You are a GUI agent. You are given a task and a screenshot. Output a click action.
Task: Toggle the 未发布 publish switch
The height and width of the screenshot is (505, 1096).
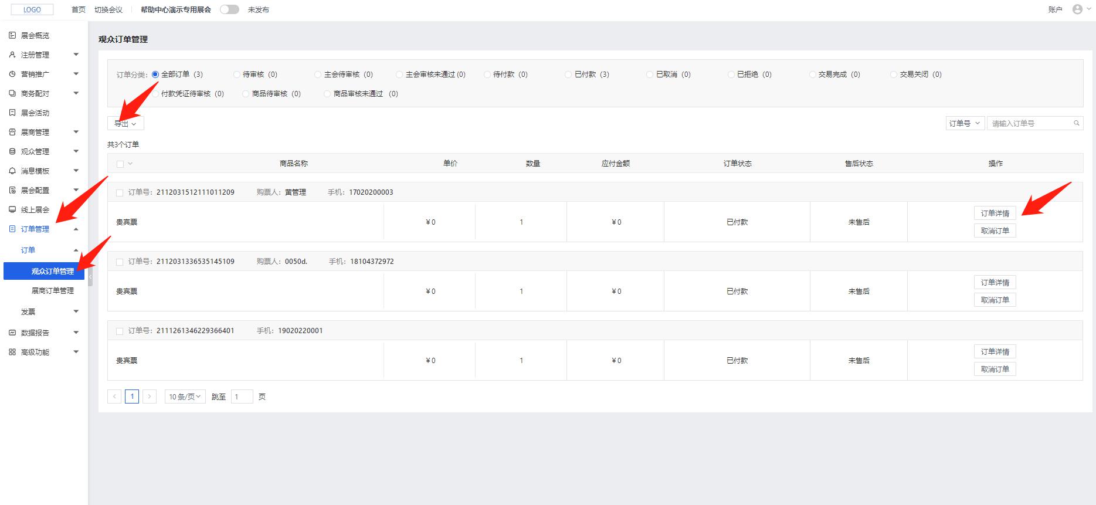click(x=229, y=9)
